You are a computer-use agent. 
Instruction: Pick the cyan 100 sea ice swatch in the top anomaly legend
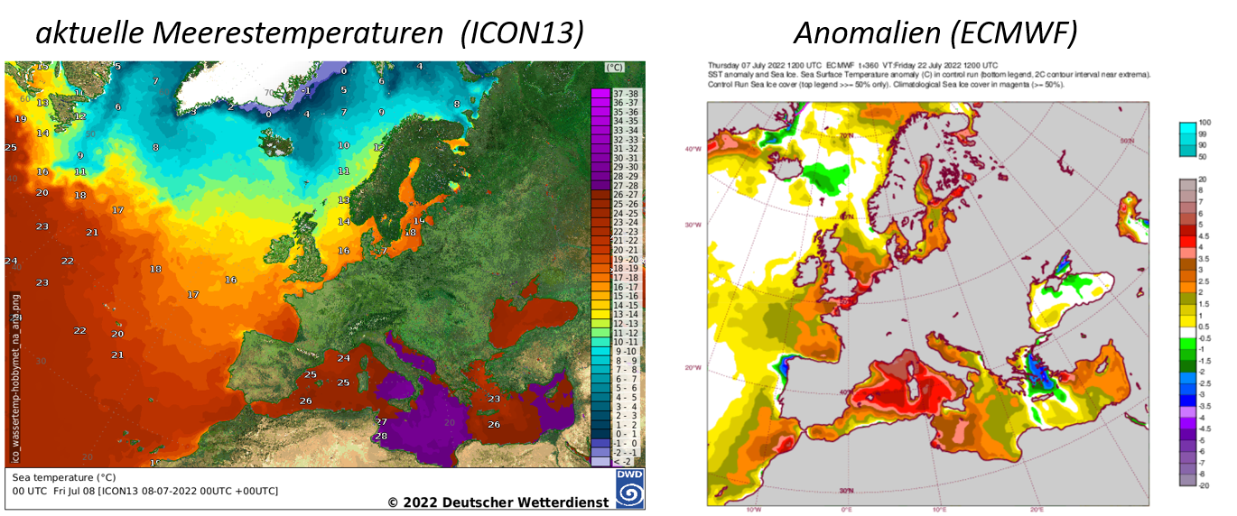[1188, 129]
